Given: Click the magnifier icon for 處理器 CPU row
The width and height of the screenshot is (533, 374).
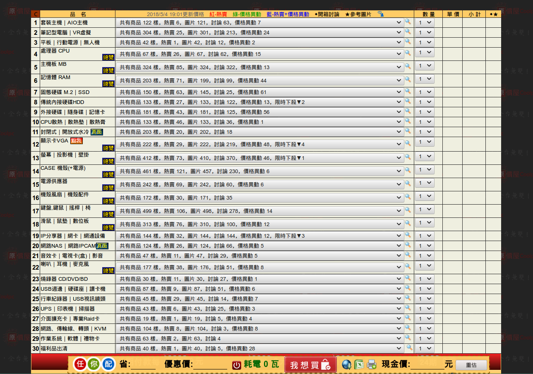Looking at the screenshot, I should (408, 53).
